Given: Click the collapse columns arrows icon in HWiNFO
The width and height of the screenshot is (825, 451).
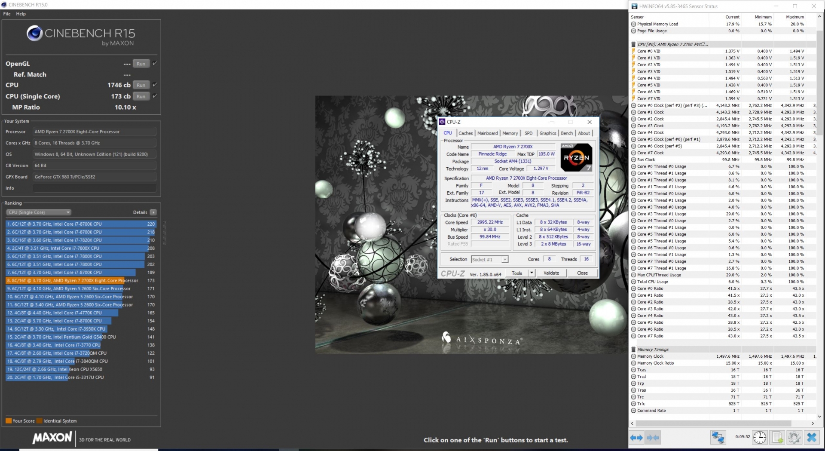Looking at the screenshot, I should [x=653, y=438].
